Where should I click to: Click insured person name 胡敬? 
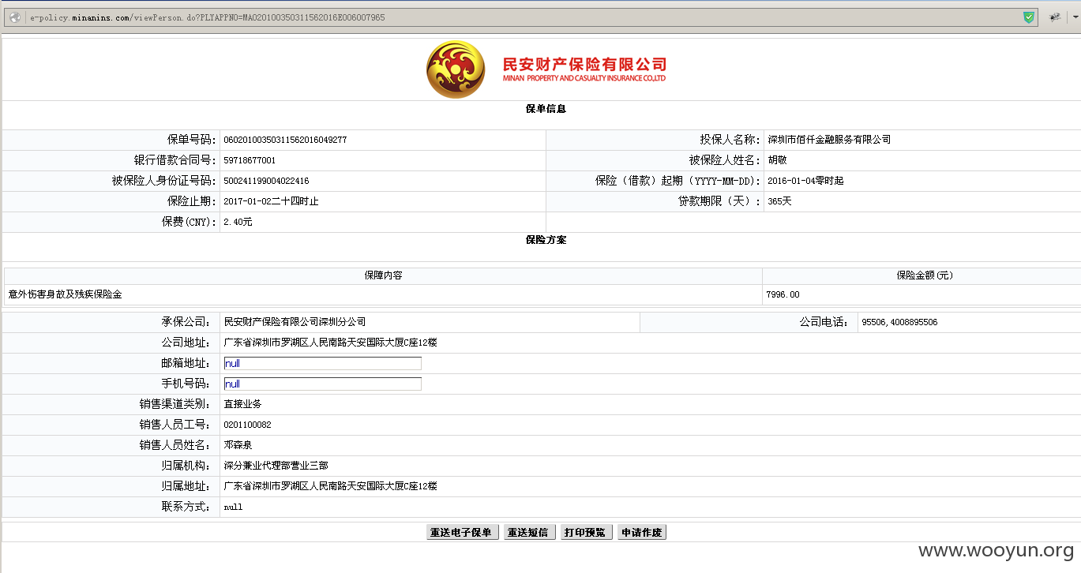pyautogui.click(x=777, y=160)
